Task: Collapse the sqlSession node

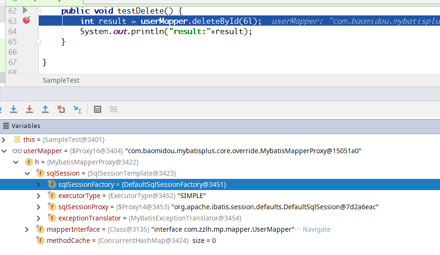Action: [27, 173]
